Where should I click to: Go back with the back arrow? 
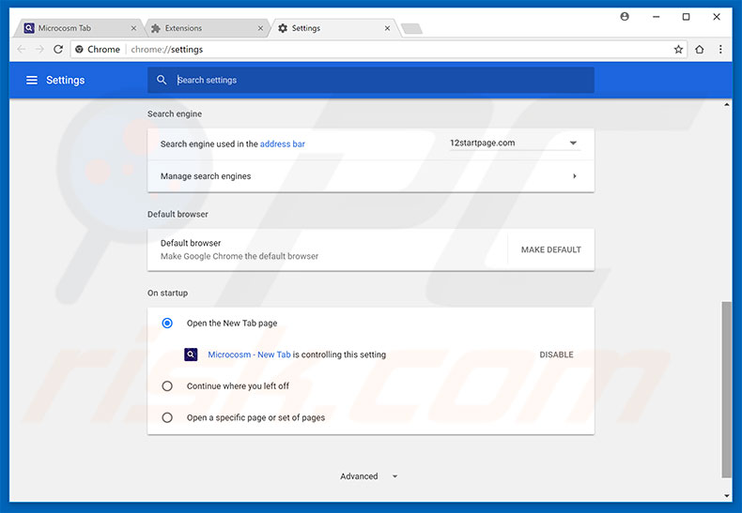22,50
